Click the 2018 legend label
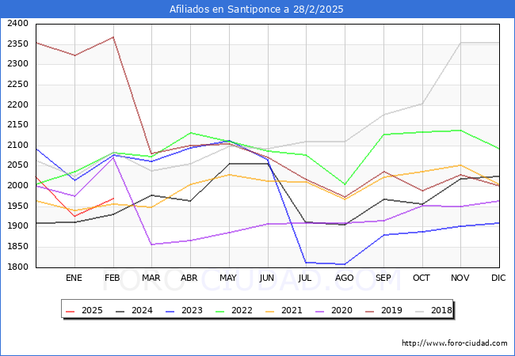Image resolution: width=515 pixels, height=356 pixels. pyautogui.click(x=441, y=310)
